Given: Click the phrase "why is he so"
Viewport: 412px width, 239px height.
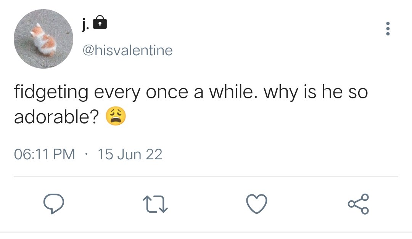Looking at the screenshot, I should tap(316, 92).
